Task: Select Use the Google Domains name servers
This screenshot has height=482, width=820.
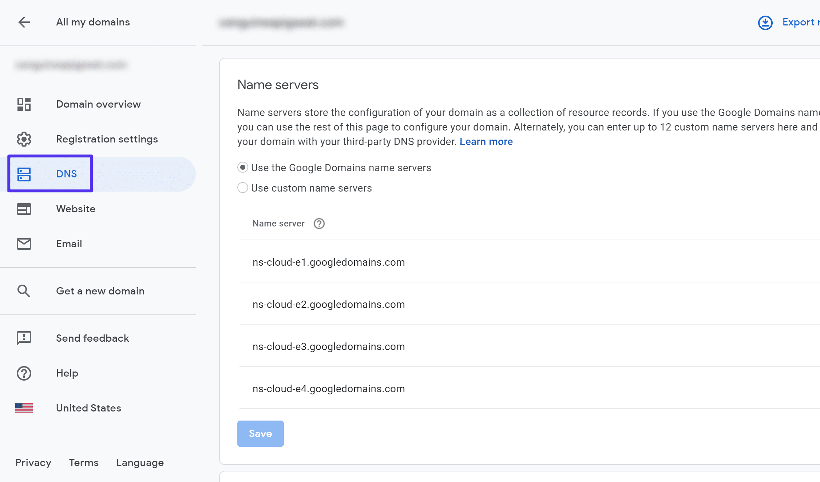Action: tap(242, 167)
